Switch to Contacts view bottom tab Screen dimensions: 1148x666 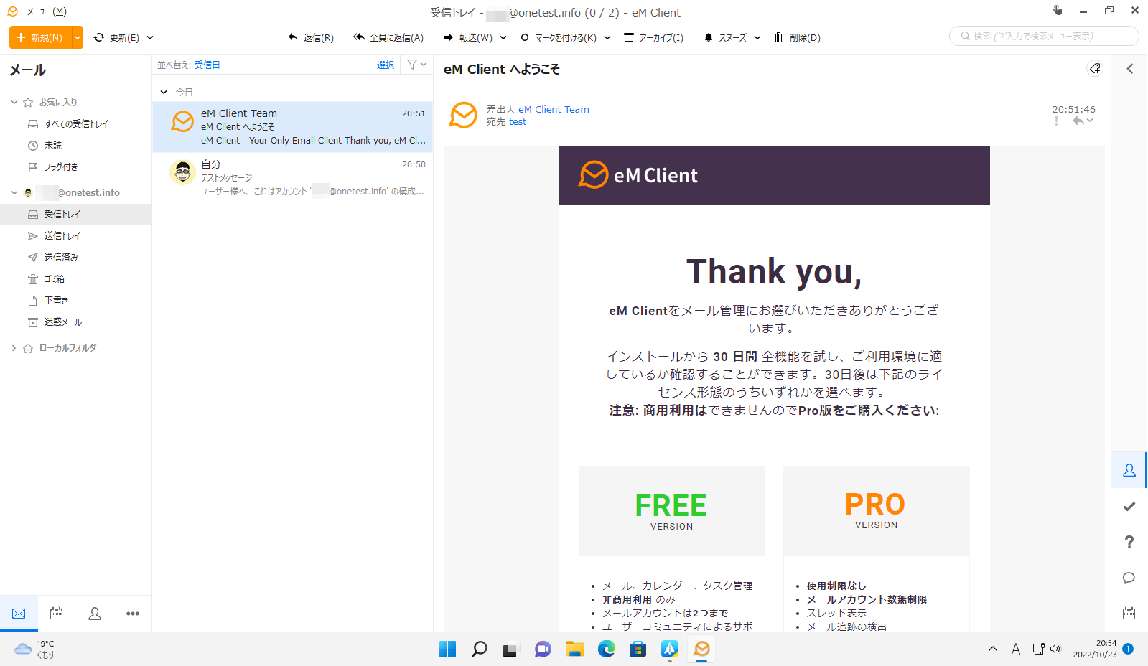95,614
